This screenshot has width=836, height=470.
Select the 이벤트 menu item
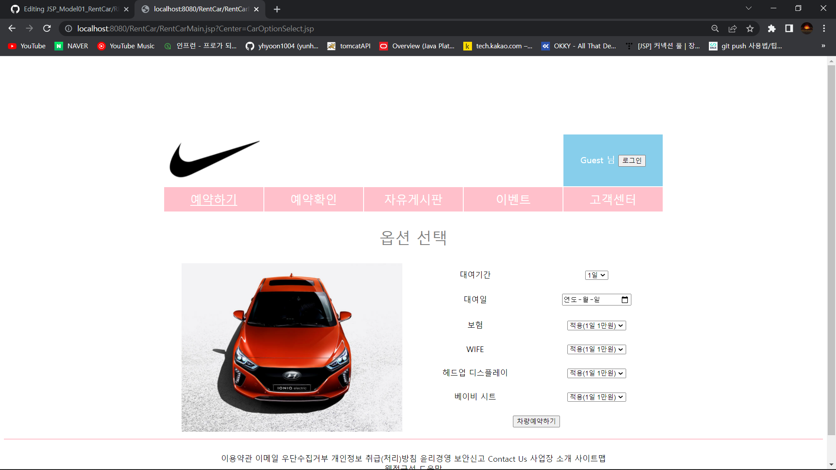click(x=513, y=199)
